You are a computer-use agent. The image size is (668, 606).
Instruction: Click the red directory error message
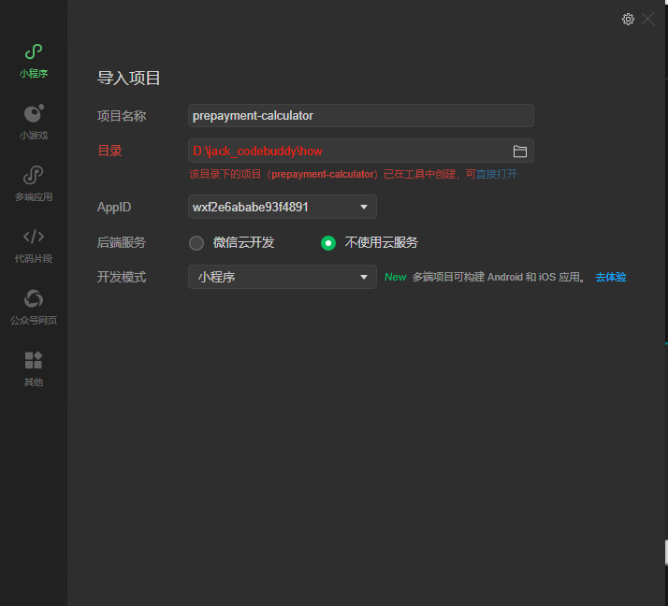(353, 174)
